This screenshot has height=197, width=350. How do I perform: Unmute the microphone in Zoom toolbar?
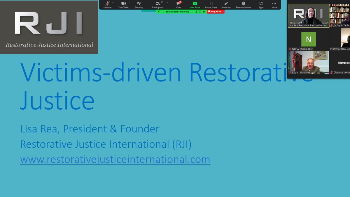pos(107,5)
